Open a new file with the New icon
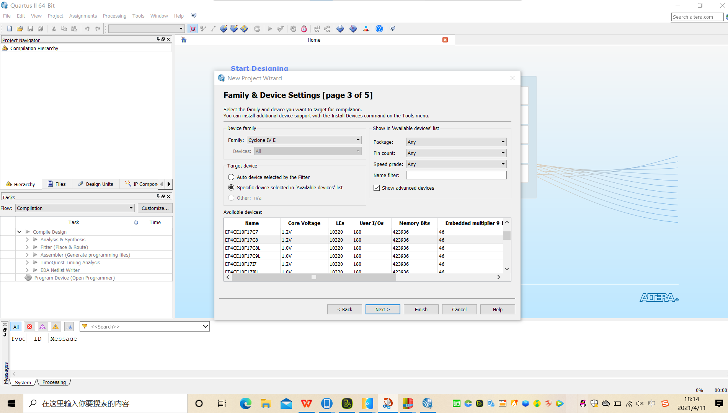Image resolution: width=728 pixels, height=413 pixels. pos(9,28)
